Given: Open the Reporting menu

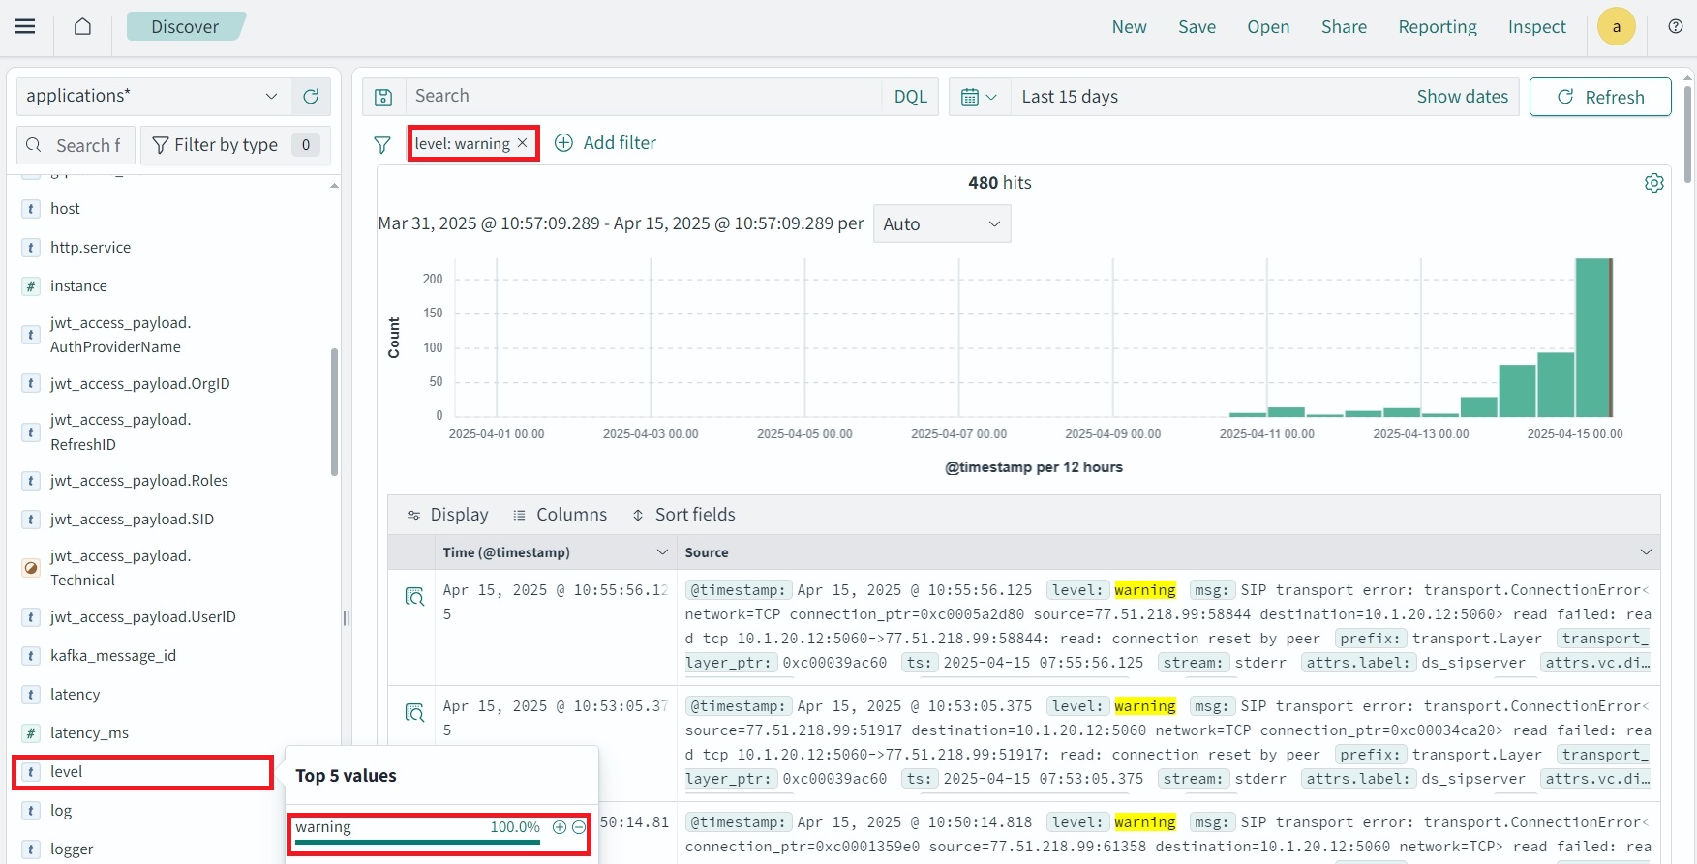Looking at the screenshot, I should (1438, 27).
